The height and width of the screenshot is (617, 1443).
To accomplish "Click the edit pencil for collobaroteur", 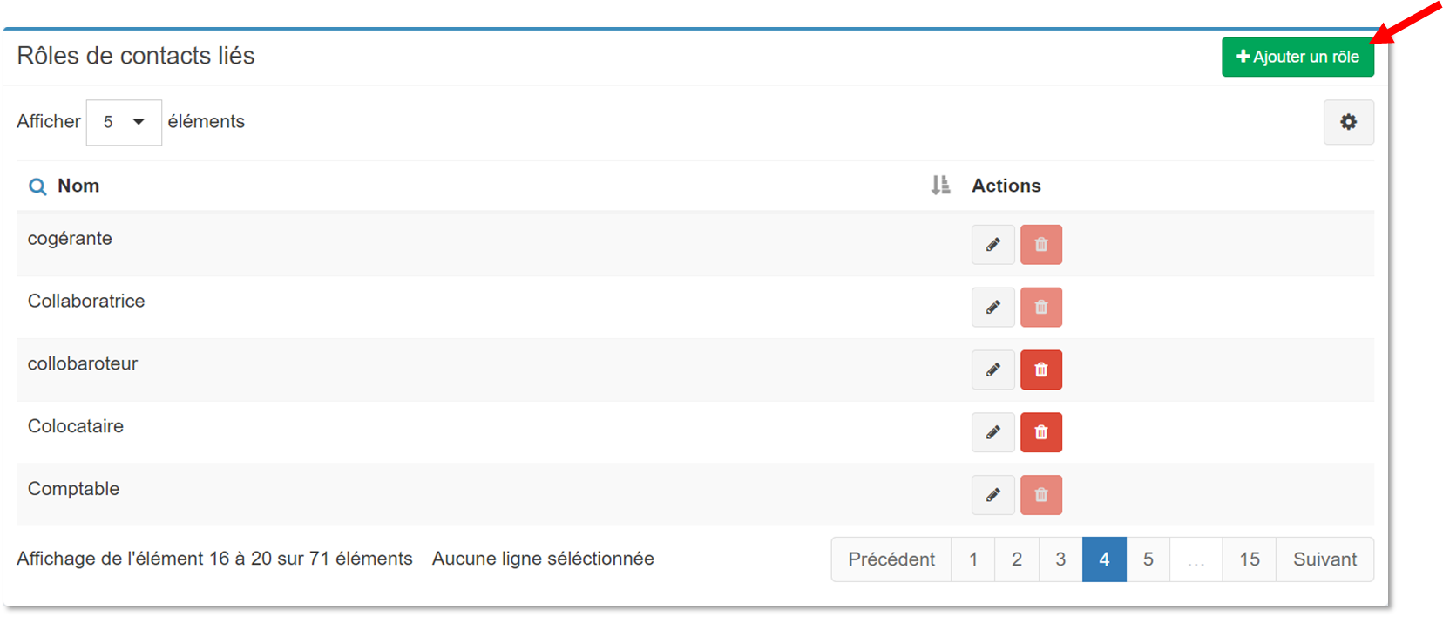I will (x=992, y=370).
